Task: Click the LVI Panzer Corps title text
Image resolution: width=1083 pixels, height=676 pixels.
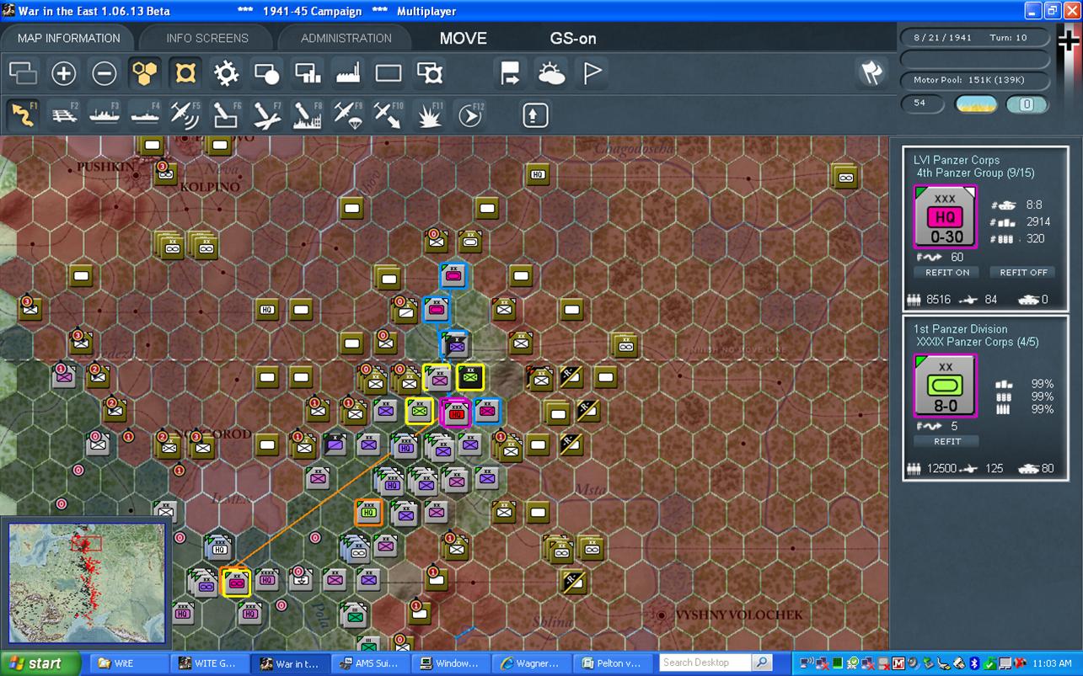Action: (x=957, y=160)
